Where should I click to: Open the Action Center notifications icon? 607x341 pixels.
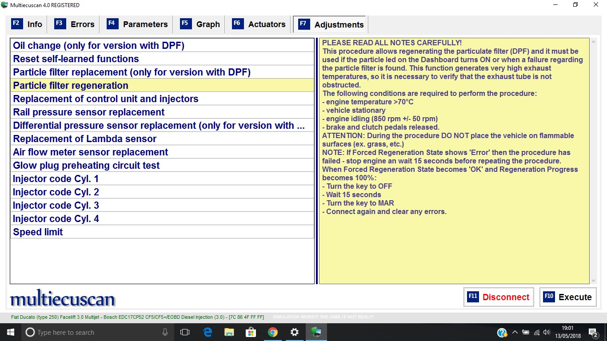593,332
